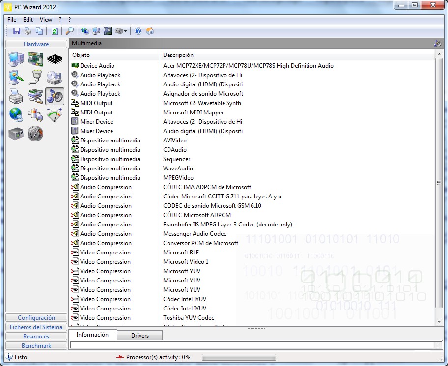Image resolution: width=448 pixels, height=366 pixels.
Task: Click the scroll down arrow of the list
Action: 439,322
